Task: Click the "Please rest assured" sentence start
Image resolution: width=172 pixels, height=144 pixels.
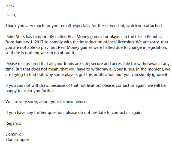Action: click(x=22, y=64)
